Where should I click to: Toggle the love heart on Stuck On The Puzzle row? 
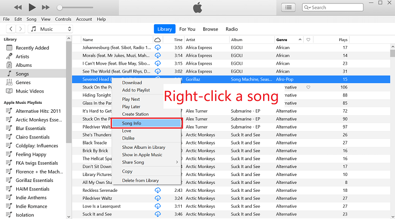308,88
